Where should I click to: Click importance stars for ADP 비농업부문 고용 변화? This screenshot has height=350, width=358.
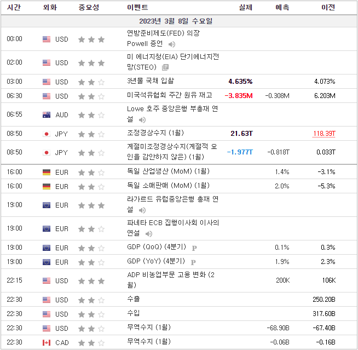[x=91, y=281]
